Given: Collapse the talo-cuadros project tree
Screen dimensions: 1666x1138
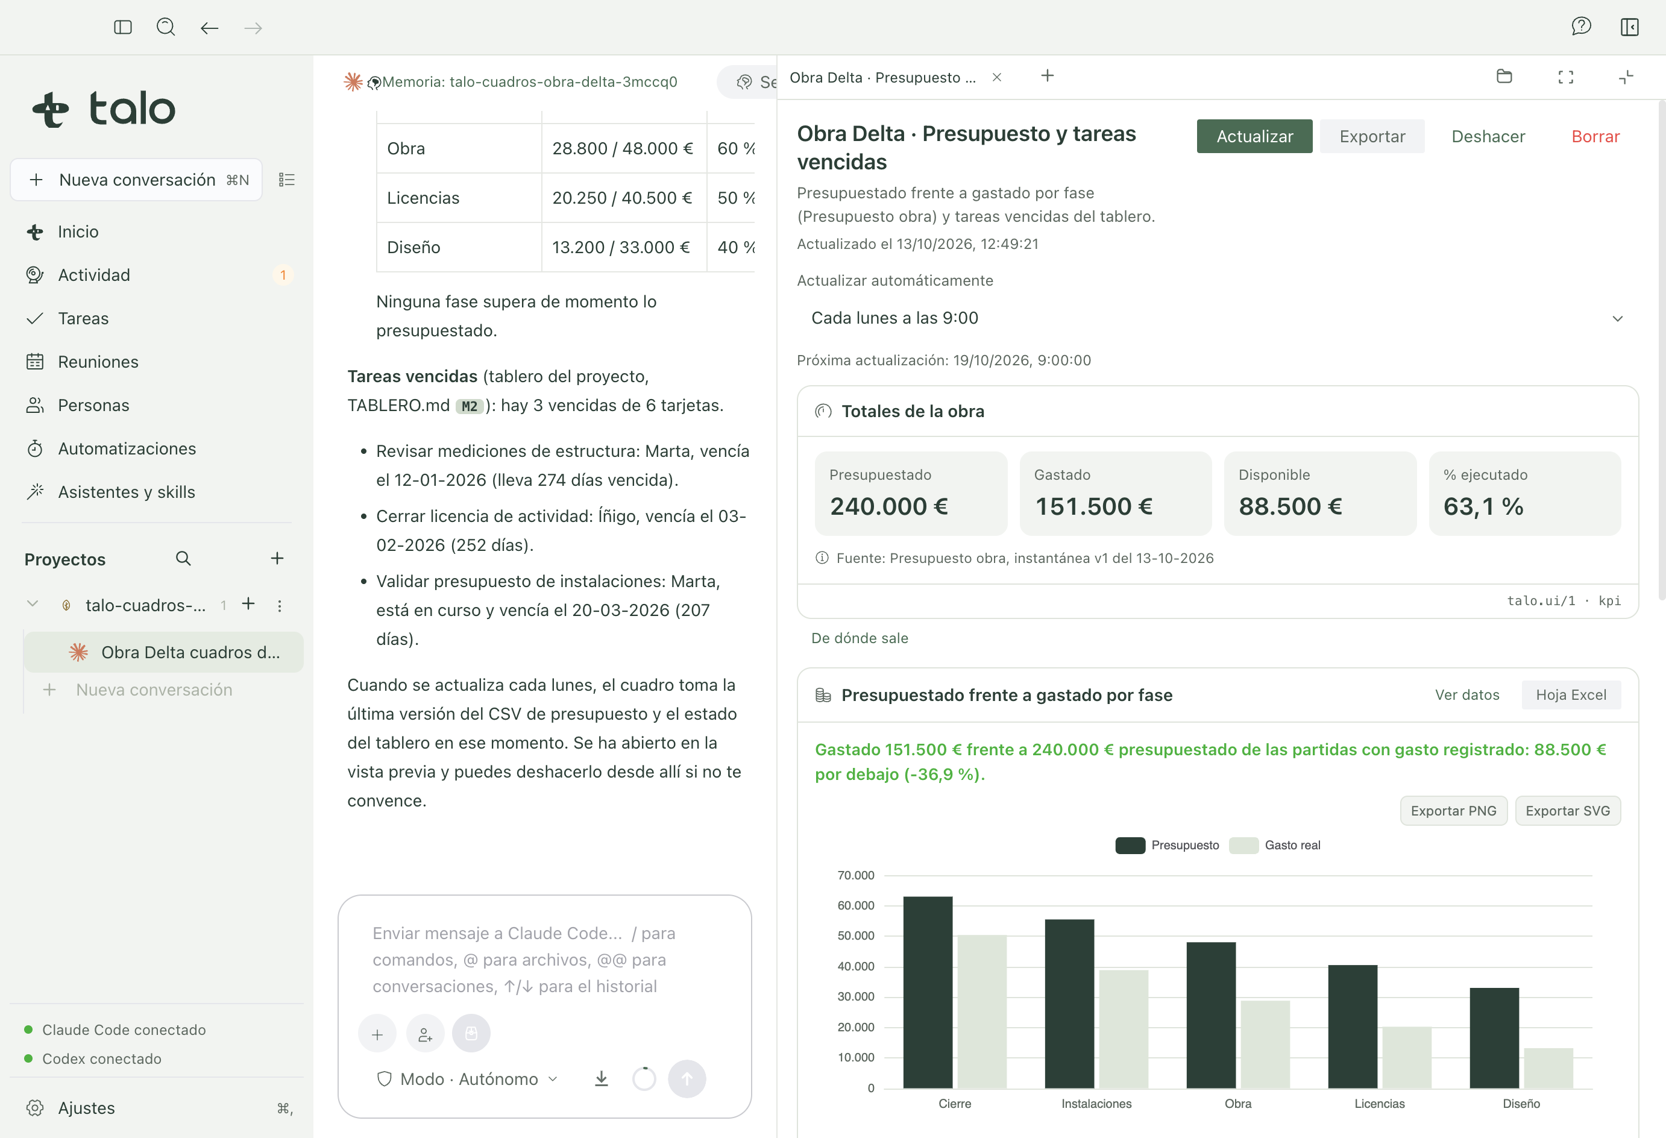Looking at the screenshot, I should click(33, 605).
